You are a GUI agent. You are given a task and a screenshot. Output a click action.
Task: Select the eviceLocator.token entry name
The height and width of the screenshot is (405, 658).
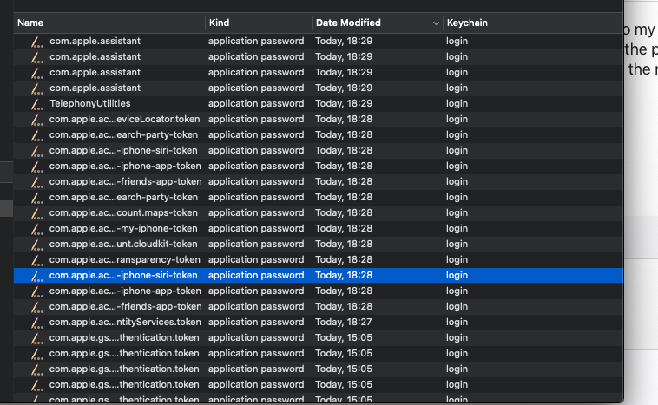coord(124,119)
